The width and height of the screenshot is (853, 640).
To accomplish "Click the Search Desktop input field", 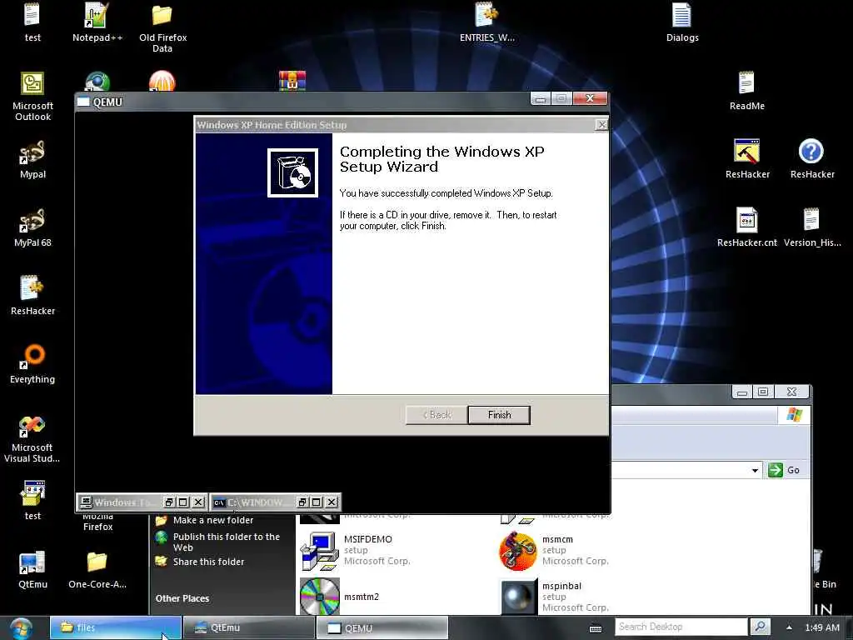I will click(x=681, y=627).
